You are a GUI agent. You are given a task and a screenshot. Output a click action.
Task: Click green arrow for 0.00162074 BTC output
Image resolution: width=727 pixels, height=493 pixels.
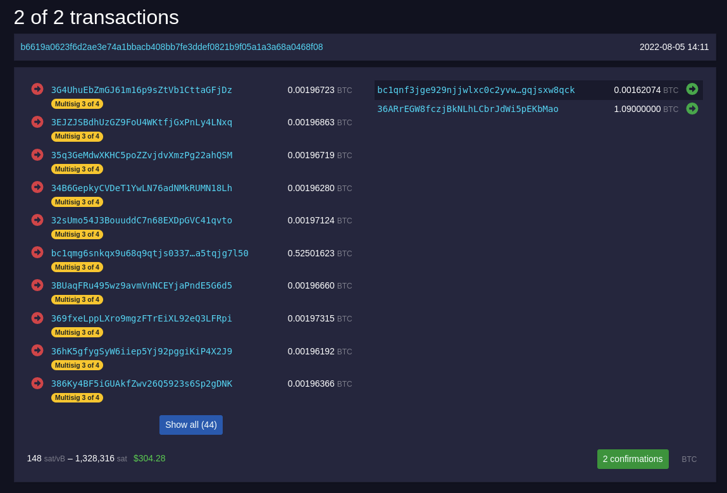point(692,89)
